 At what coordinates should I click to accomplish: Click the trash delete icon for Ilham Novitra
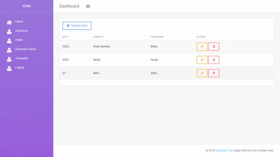[214, 47]
